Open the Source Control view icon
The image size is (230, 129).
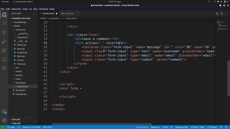point(4,32)
